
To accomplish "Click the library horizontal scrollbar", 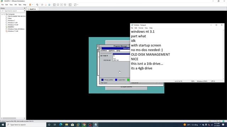I will click(x=9, y=118).
